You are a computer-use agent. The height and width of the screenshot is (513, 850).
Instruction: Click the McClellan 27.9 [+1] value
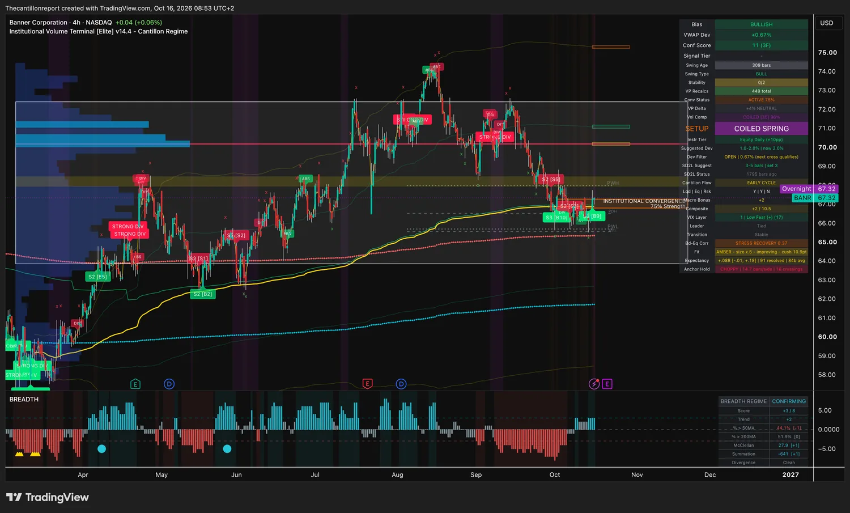point(789,446)
